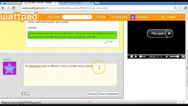Image resolution: width=188 pixels, height=106 pixels.
Task: Click the Play again button
Action: point(160,33)
